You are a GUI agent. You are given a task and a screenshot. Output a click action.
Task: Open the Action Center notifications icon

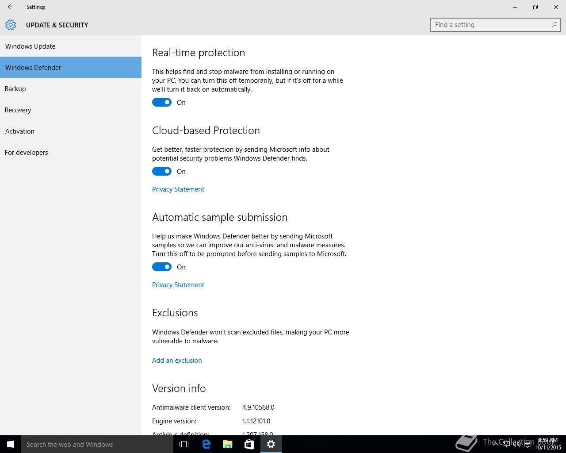[528, 444]
